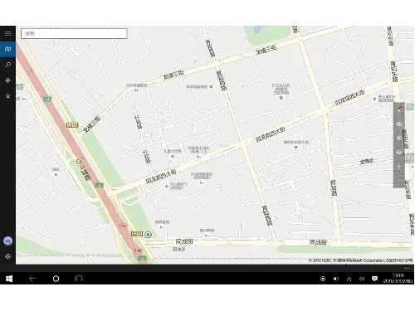Open the Maps settings gear icon
Viewport: 415px width, 311px height.
(7, 256)
